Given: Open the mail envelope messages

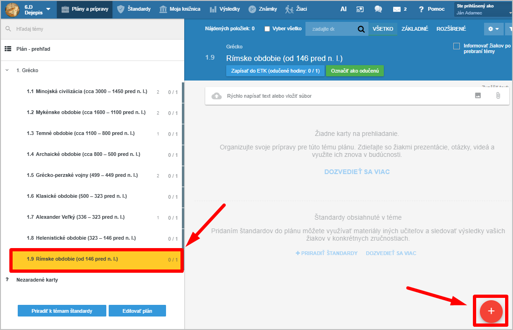Looking at the screenshot, I should coord(397,9).
